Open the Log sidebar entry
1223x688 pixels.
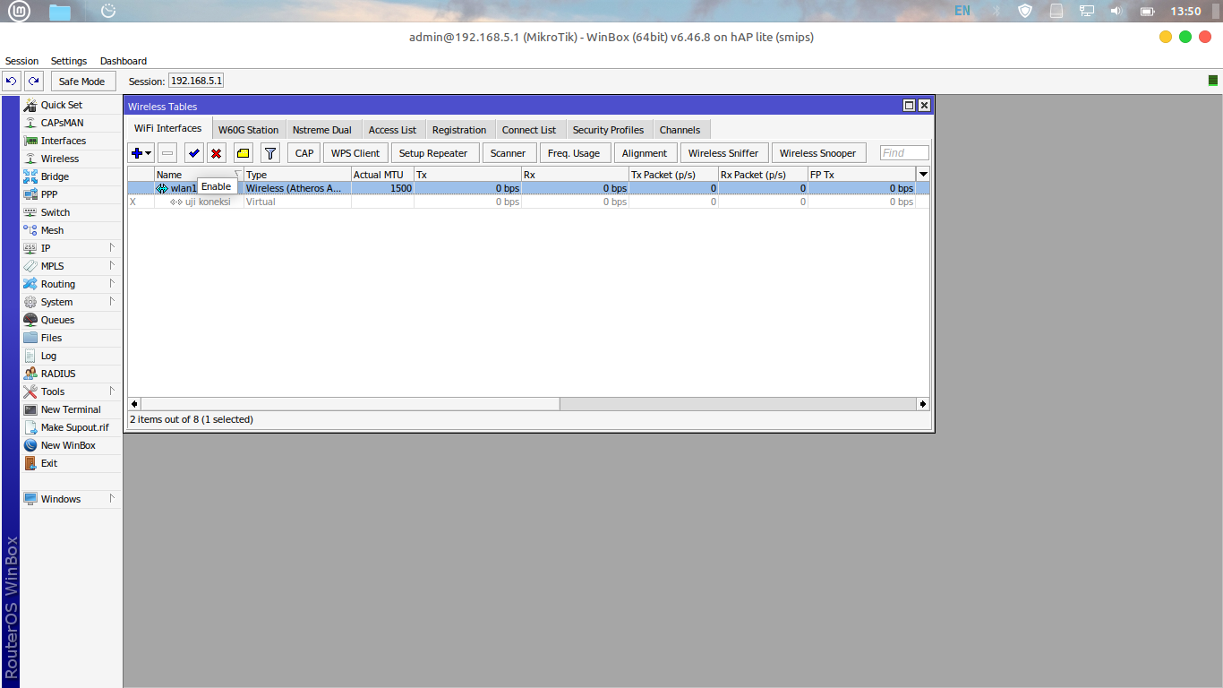[72, 356]
